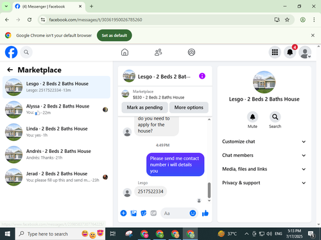Click chat scroll down arrow
Image resolution: width=321 pixels, height=240 pixels.
[x=209, y=200]
